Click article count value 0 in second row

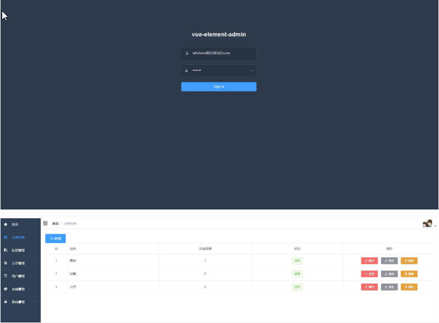pos(205,274)
